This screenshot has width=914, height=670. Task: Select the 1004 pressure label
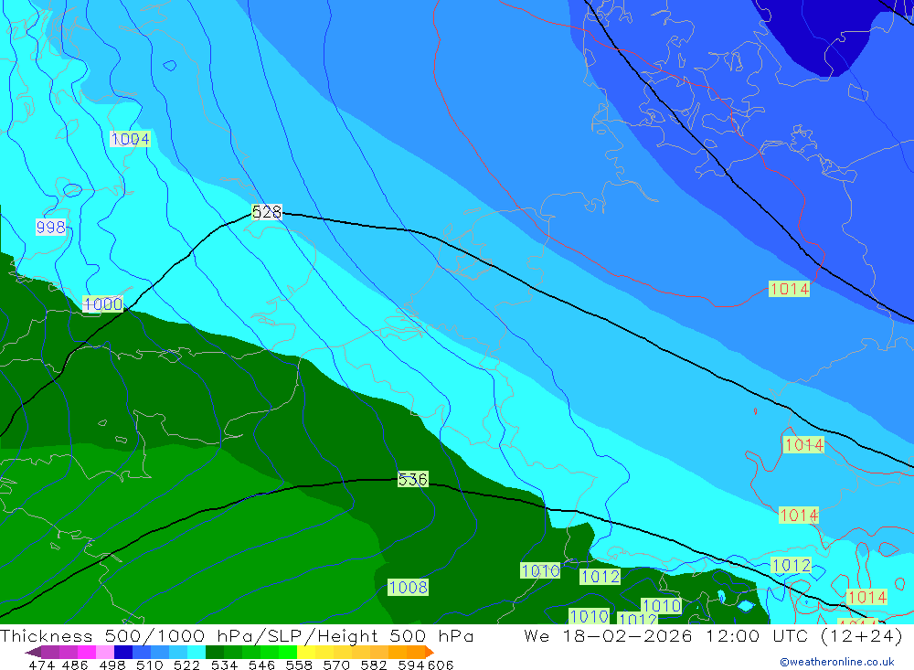(x=131, y=139)
